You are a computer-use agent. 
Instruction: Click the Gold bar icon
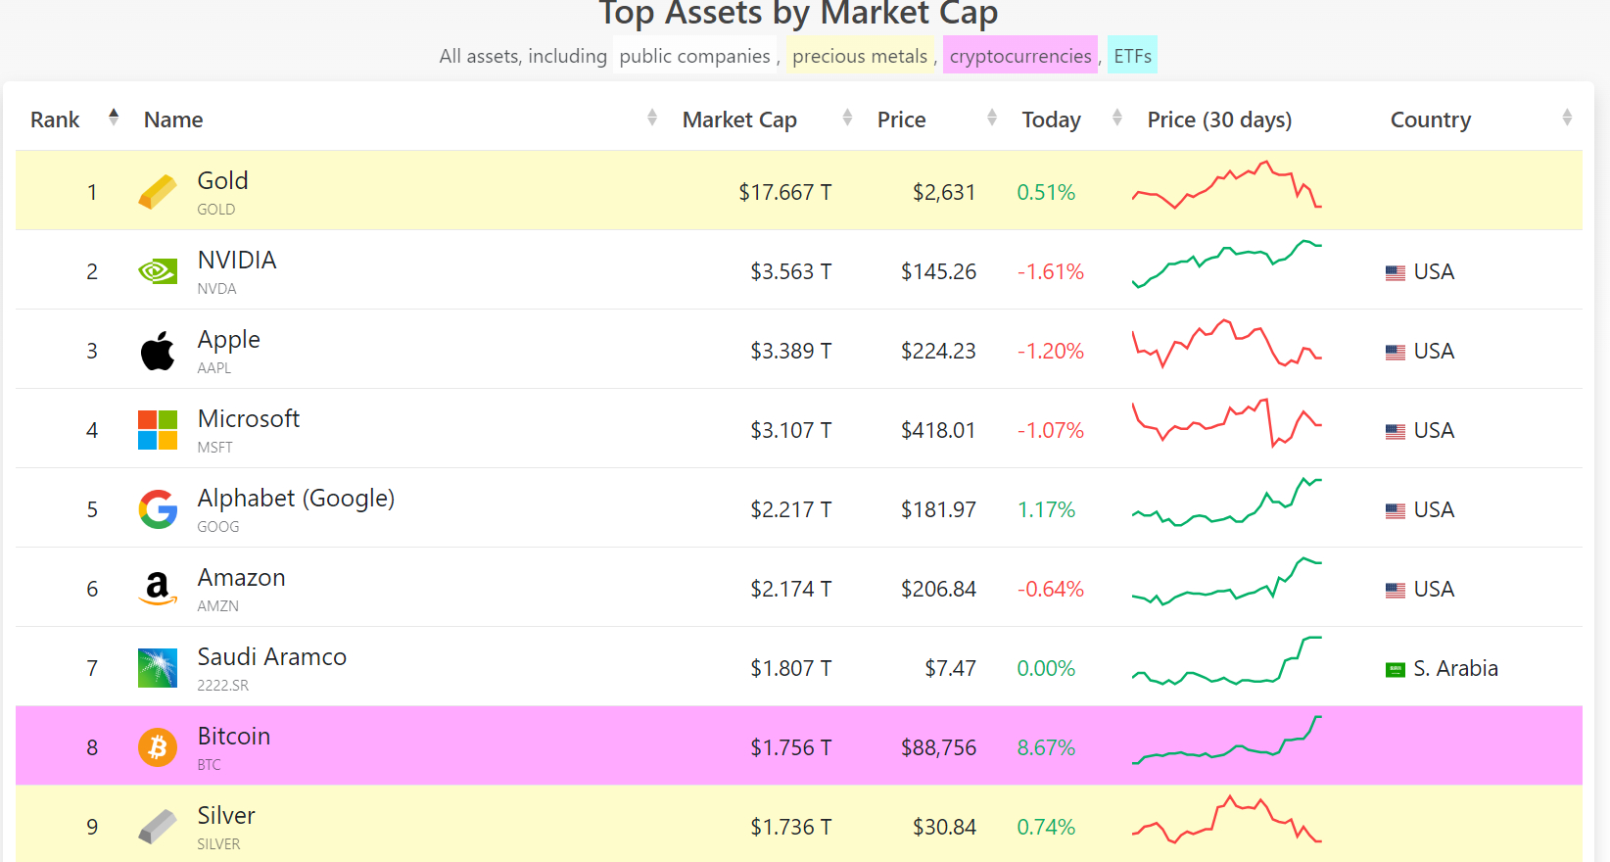(x=158, y=192)
